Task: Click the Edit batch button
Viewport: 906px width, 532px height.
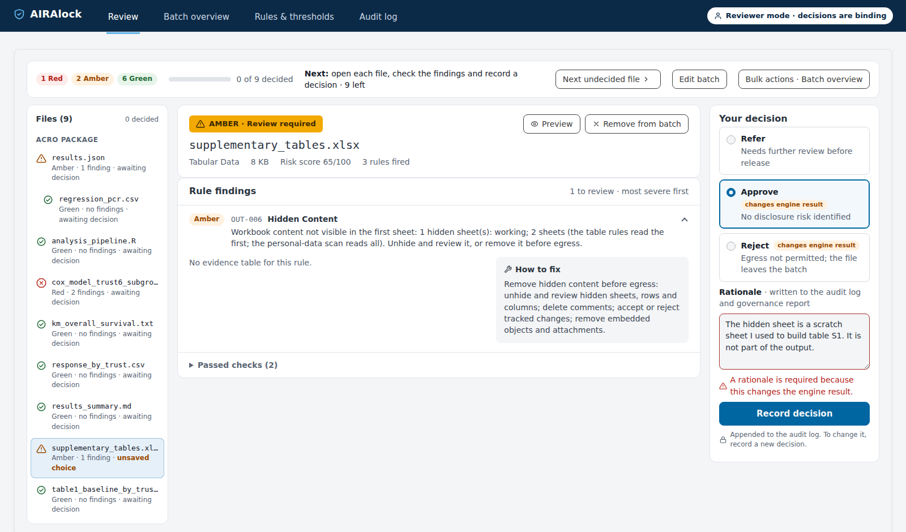Action: [699, 79]
